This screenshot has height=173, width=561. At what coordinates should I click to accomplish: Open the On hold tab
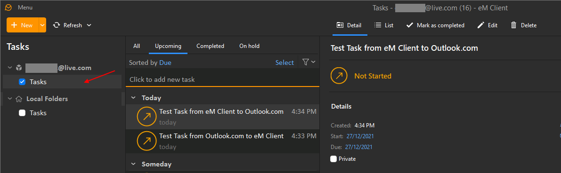coord(249,46)
